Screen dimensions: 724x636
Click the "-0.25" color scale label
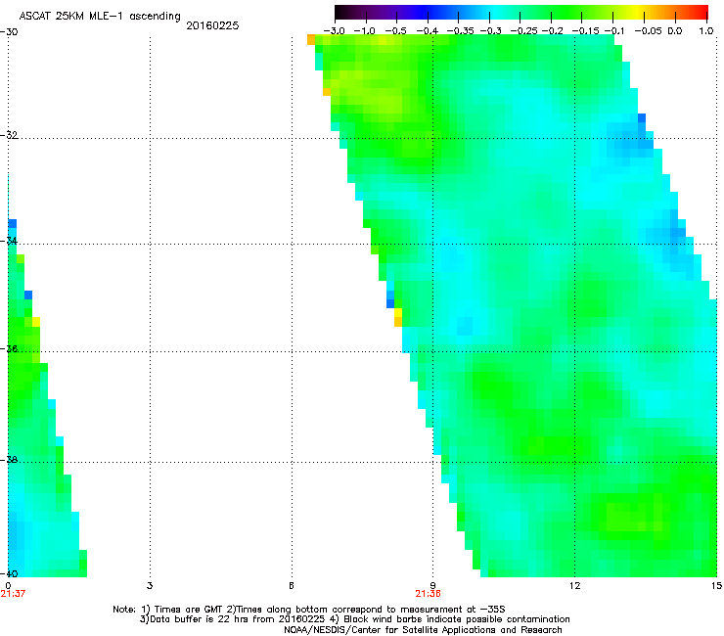pos(523,31)
